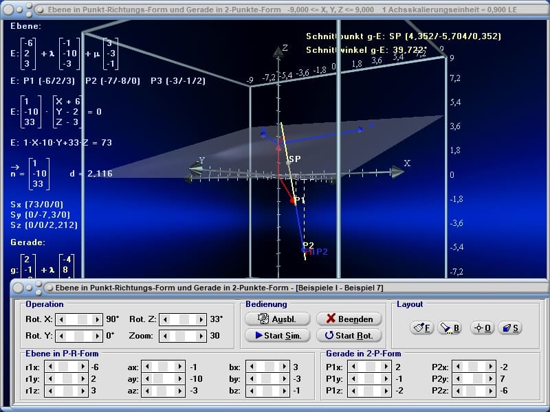The image size is (550, 412).
Task: Decrease bz with its left arrow
Action: (x=252, y=390)
